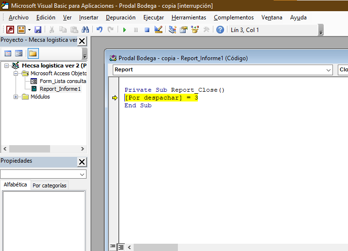Toggle Full Module View button at bottom
Viewport: 348px width, 251px height.
[121, 247]
